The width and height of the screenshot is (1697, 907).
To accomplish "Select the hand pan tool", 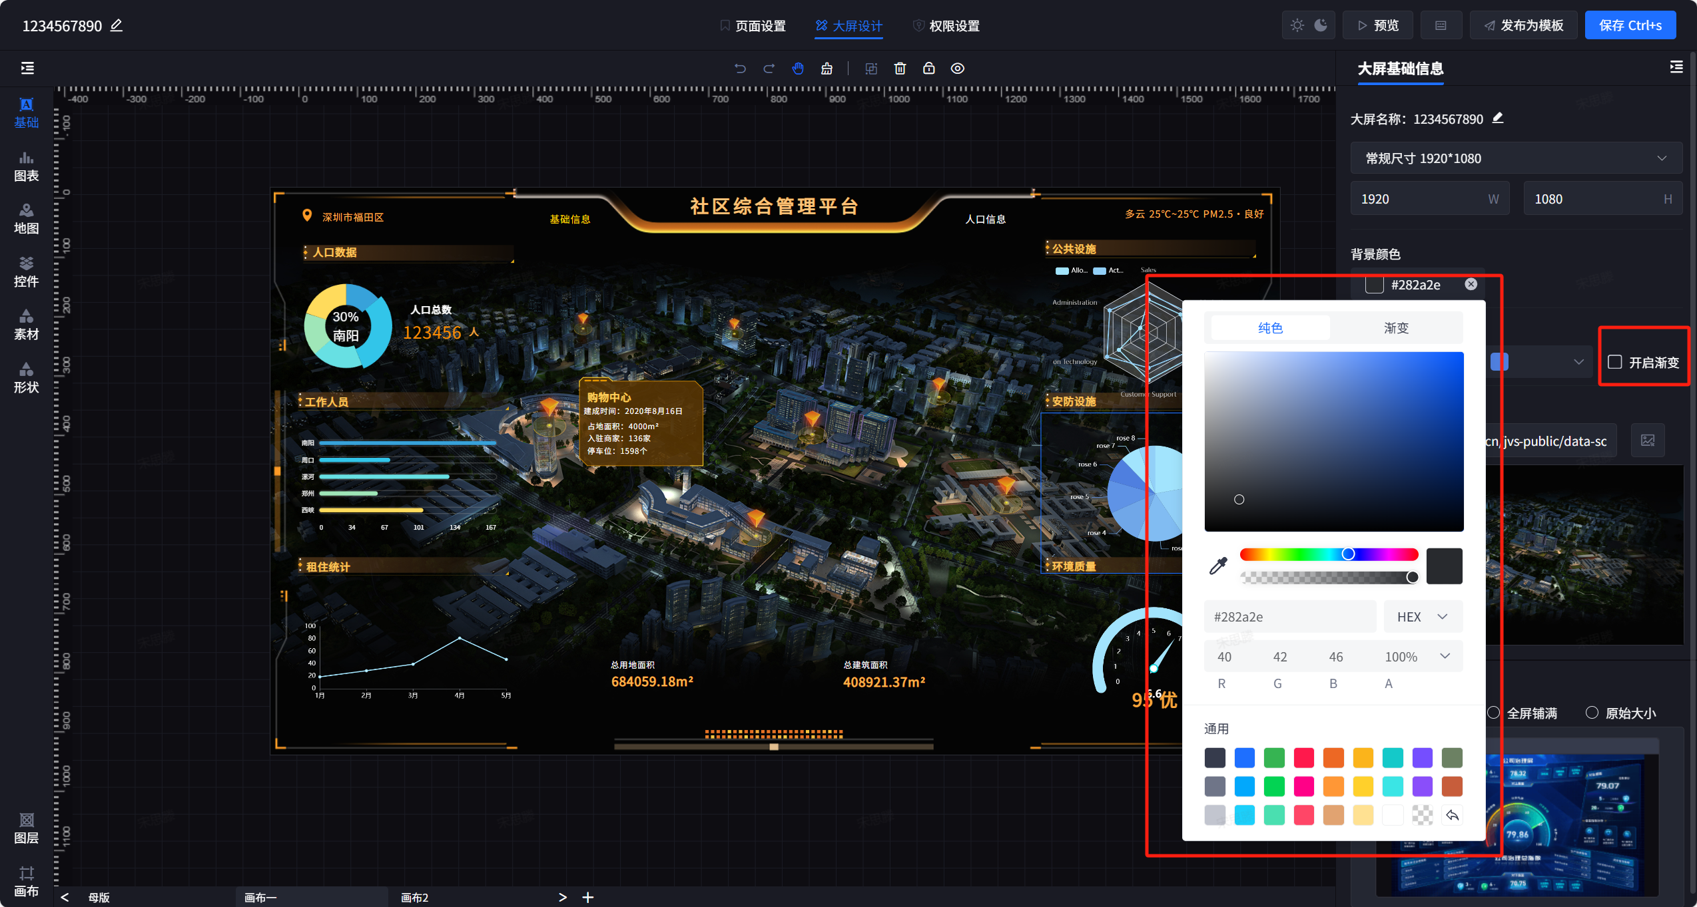I will (x=798, y=69).
